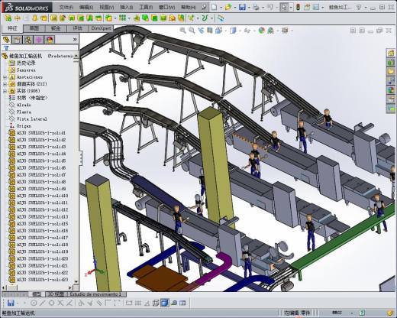Open dropdown arrow next to help lightbulb
The width and height of the screenshot is (397, 318).
[x=366, y=8]
